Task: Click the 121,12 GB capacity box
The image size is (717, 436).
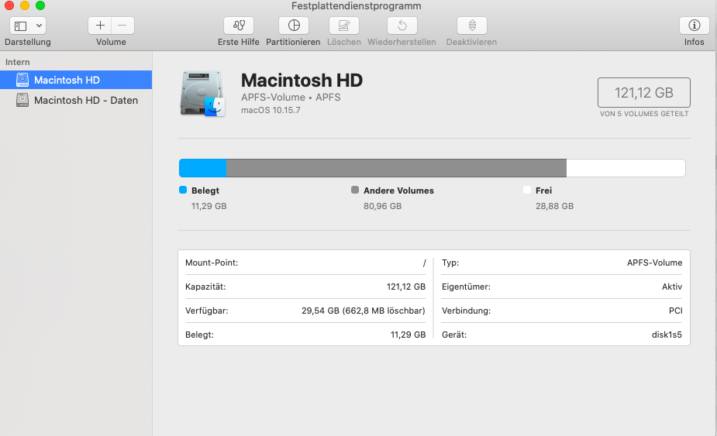Action: pos(643,93)
